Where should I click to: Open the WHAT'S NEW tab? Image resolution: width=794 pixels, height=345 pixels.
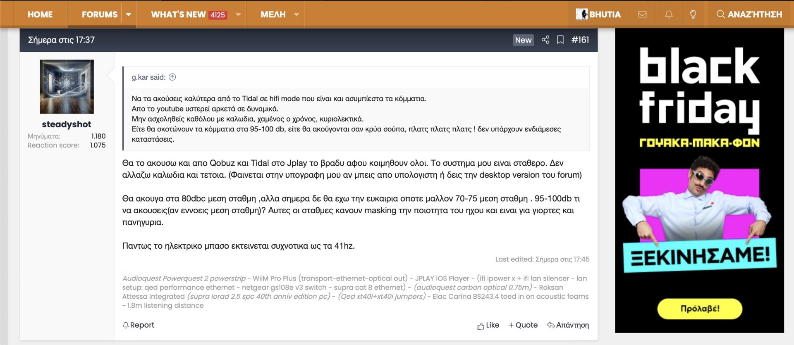coord(178,14)
